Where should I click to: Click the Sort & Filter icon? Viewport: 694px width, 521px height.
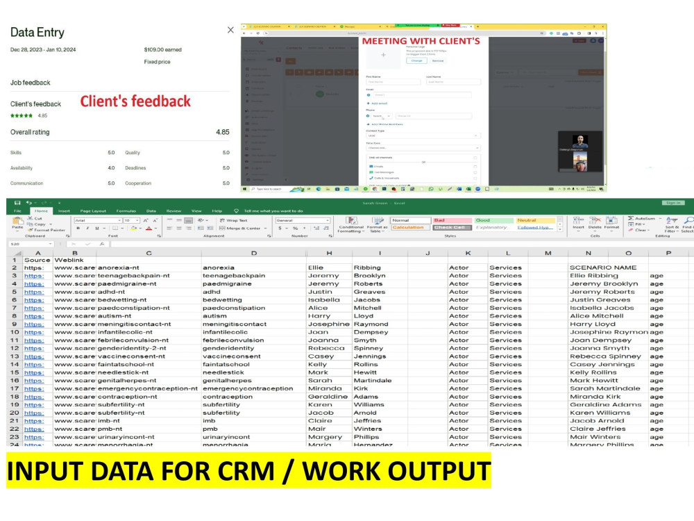tap(671, 220)
